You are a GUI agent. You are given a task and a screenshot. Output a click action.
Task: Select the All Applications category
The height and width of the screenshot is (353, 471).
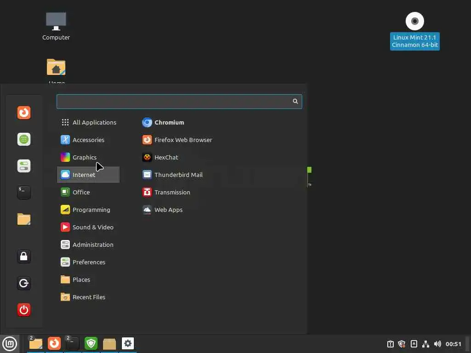[x=88, y=122]
